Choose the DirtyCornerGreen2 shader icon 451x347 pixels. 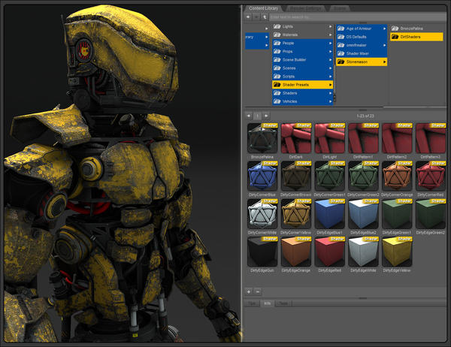pos(363,176)
